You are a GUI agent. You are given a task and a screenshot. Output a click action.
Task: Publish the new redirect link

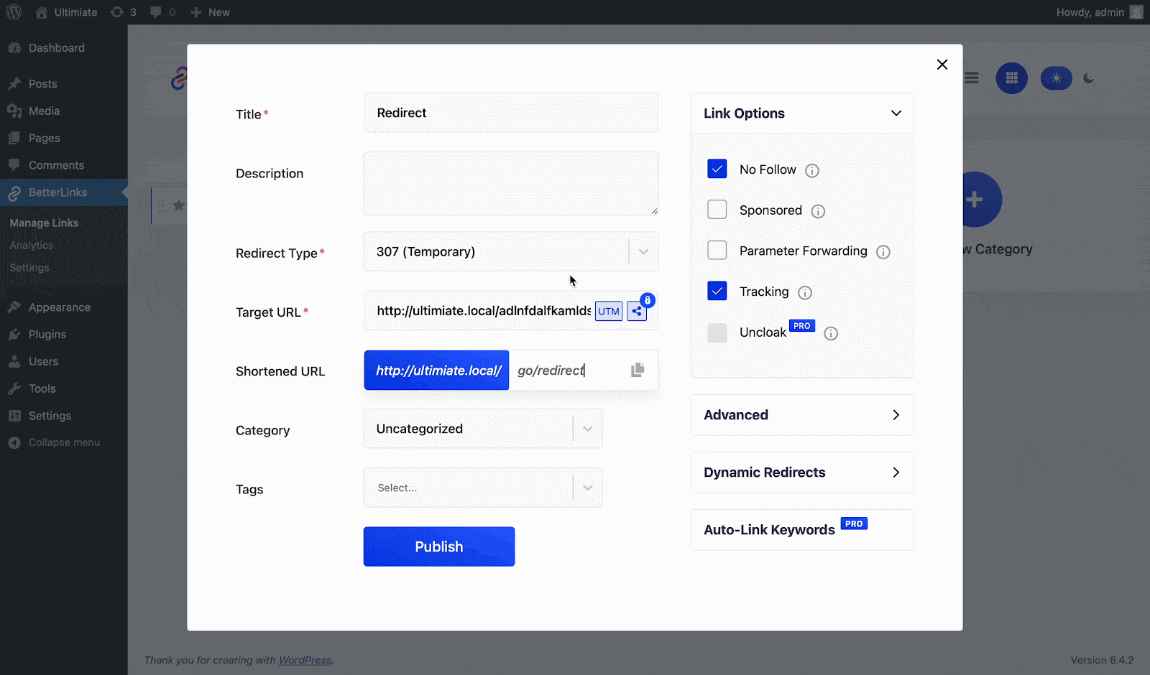point(438,546)
